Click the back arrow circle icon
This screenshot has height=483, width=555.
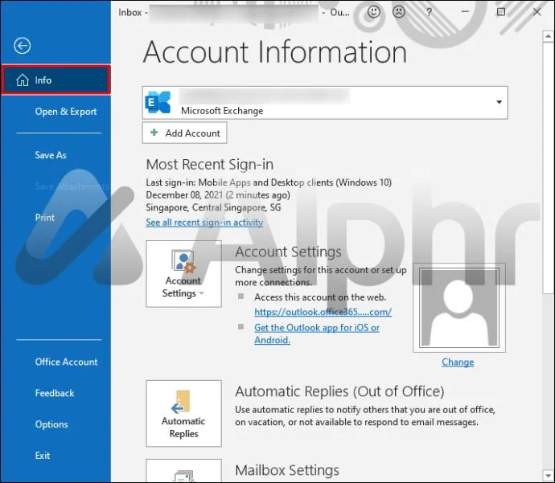(x=22, y=46)
